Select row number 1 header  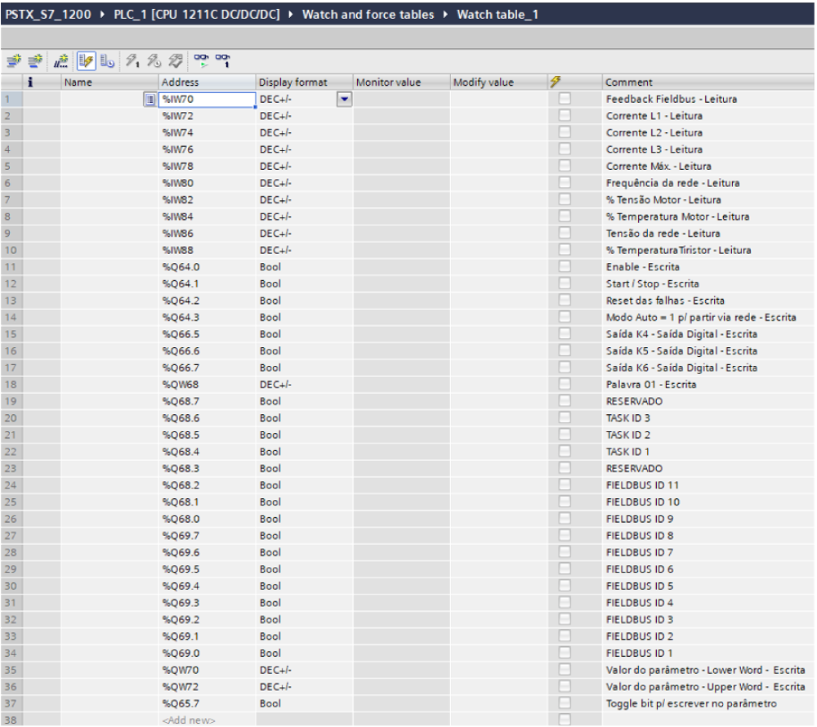11,99
